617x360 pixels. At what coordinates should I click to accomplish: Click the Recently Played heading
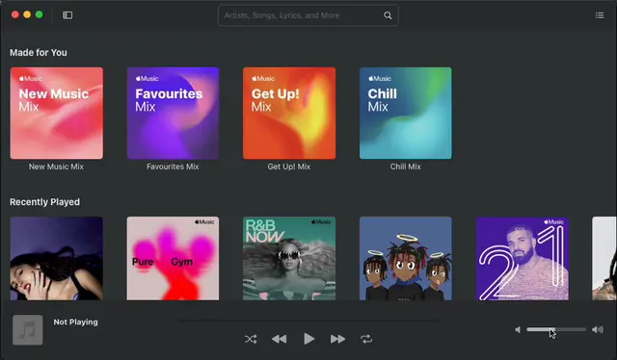point(44,202)
